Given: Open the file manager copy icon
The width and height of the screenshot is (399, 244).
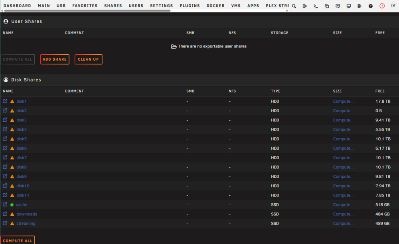Looking at the screenshot, I should (x=327, y=6).
